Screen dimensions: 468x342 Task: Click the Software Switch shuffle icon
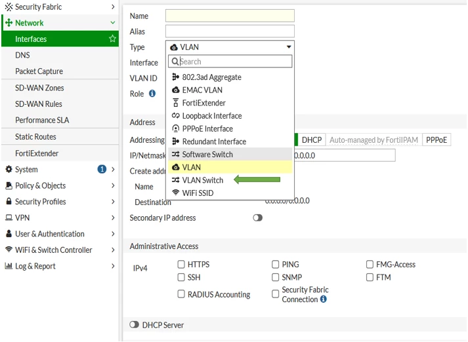coord(175,155)
